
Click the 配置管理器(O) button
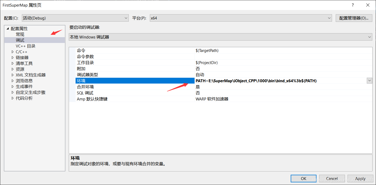[x=354, y=18]
